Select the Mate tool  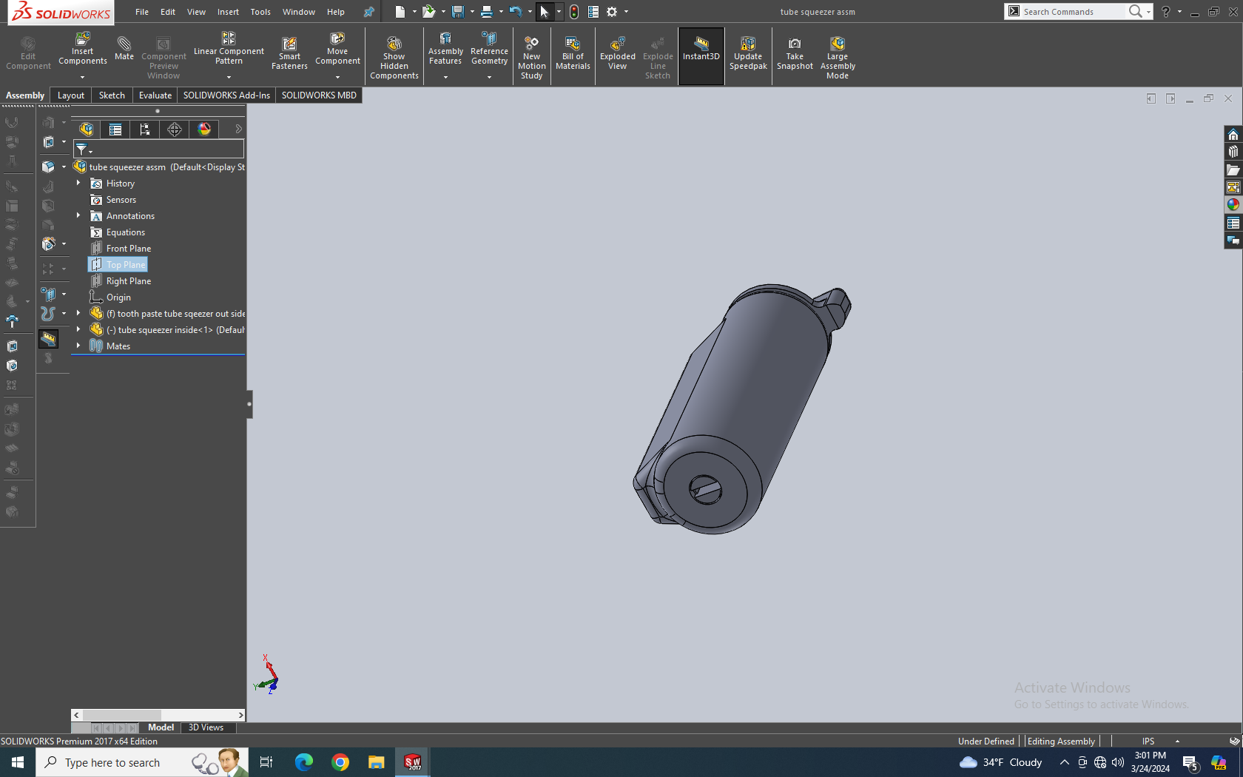click(x=124, y=49)
